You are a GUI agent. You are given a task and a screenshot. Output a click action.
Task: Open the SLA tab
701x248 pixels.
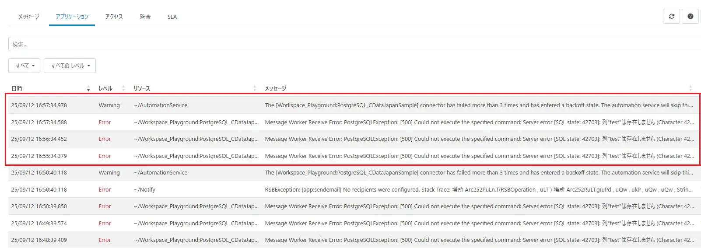pos(172,17)
